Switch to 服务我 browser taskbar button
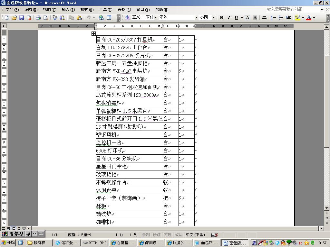Screen dimensions: 330x247 click(179, 243)
